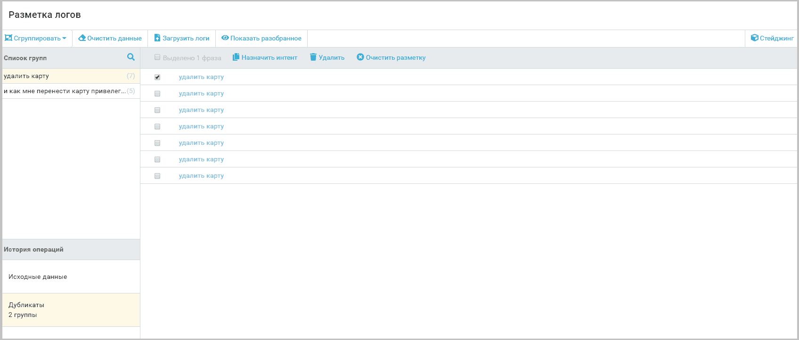Click the search magnifier icon in group list
This screenshot has width=799, height=340.
[x=131, y=57]
